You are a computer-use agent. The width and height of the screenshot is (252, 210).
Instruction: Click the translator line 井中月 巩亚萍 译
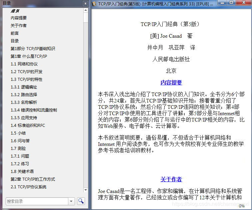(171, 48)
